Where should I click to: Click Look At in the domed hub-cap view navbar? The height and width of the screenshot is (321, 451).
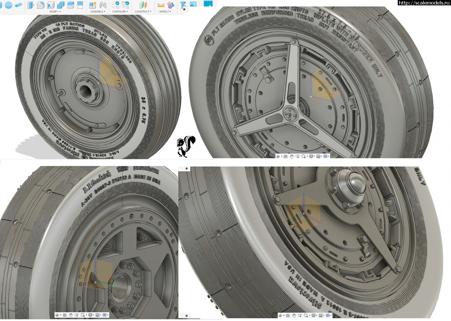(288, 315)
